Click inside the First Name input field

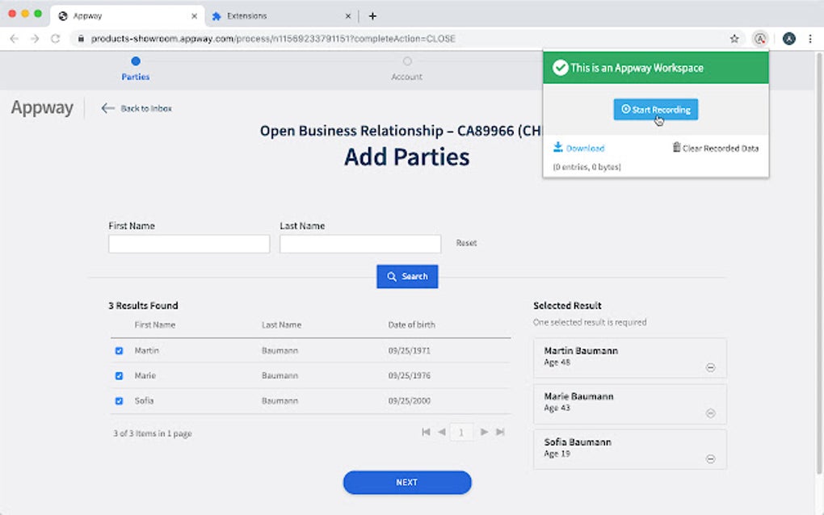188,243
